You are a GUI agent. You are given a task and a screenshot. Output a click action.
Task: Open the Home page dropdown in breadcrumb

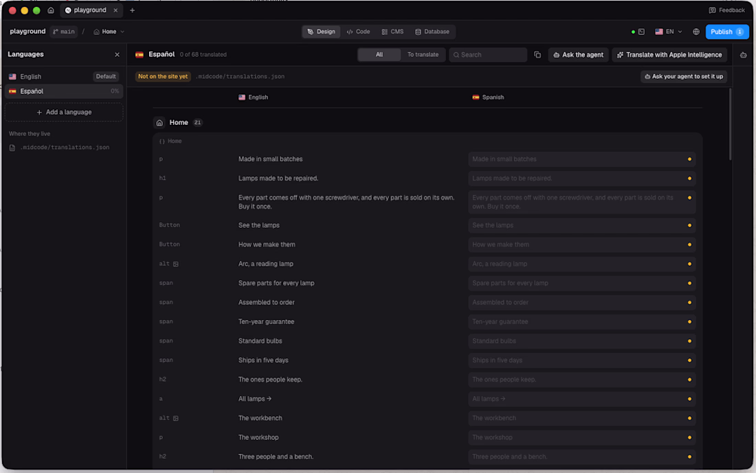point(109,32)
